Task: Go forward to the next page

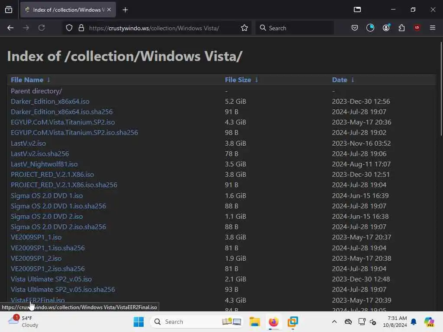Action: pyautogui.click(x=26, y=28)
